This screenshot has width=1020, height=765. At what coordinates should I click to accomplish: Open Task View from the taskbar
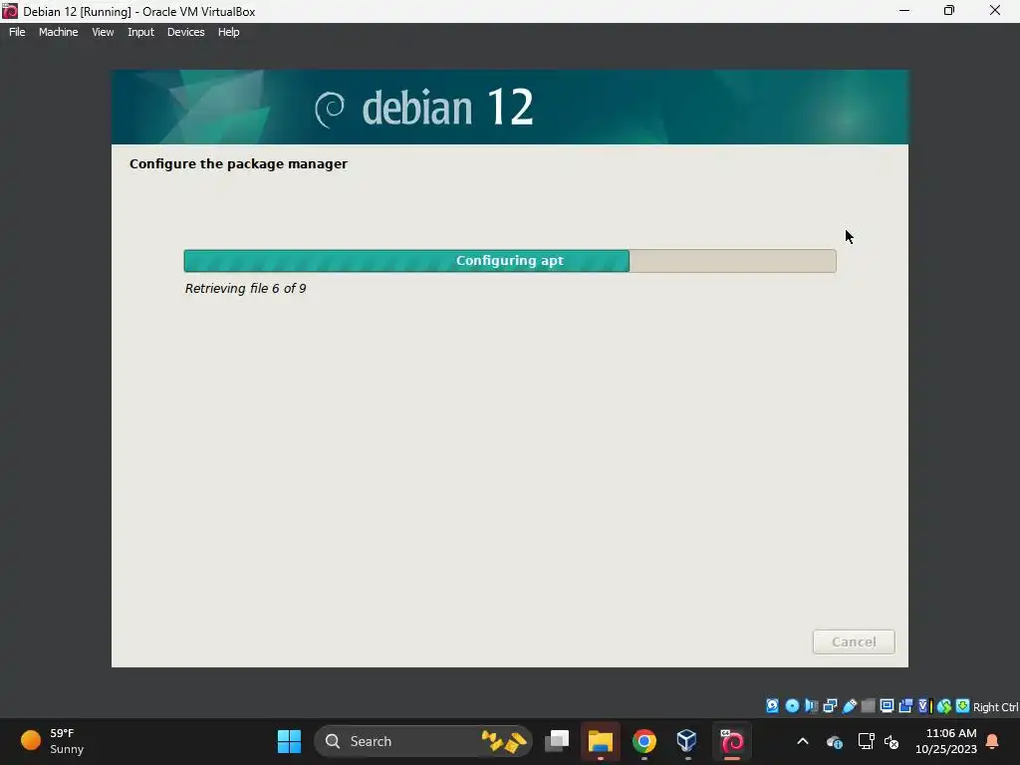pyautogui.click(x=557, y=741)
